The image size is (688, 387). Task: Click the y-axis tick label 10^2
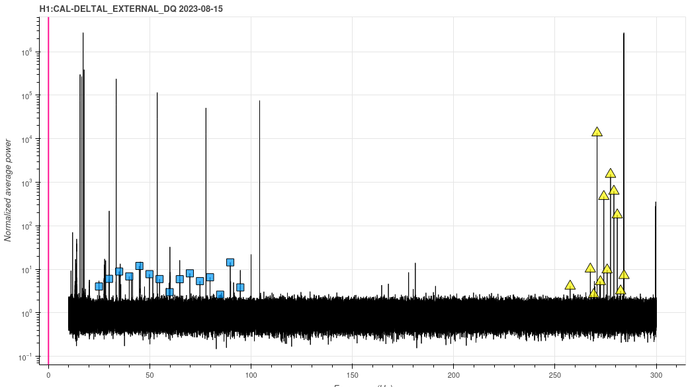pyautogui.click(x=26, y=226)
